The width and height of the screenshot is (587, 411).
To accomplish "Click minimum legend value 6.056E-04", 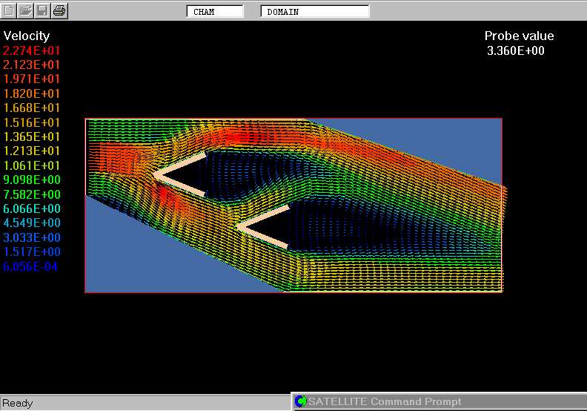I will point(30,267).
